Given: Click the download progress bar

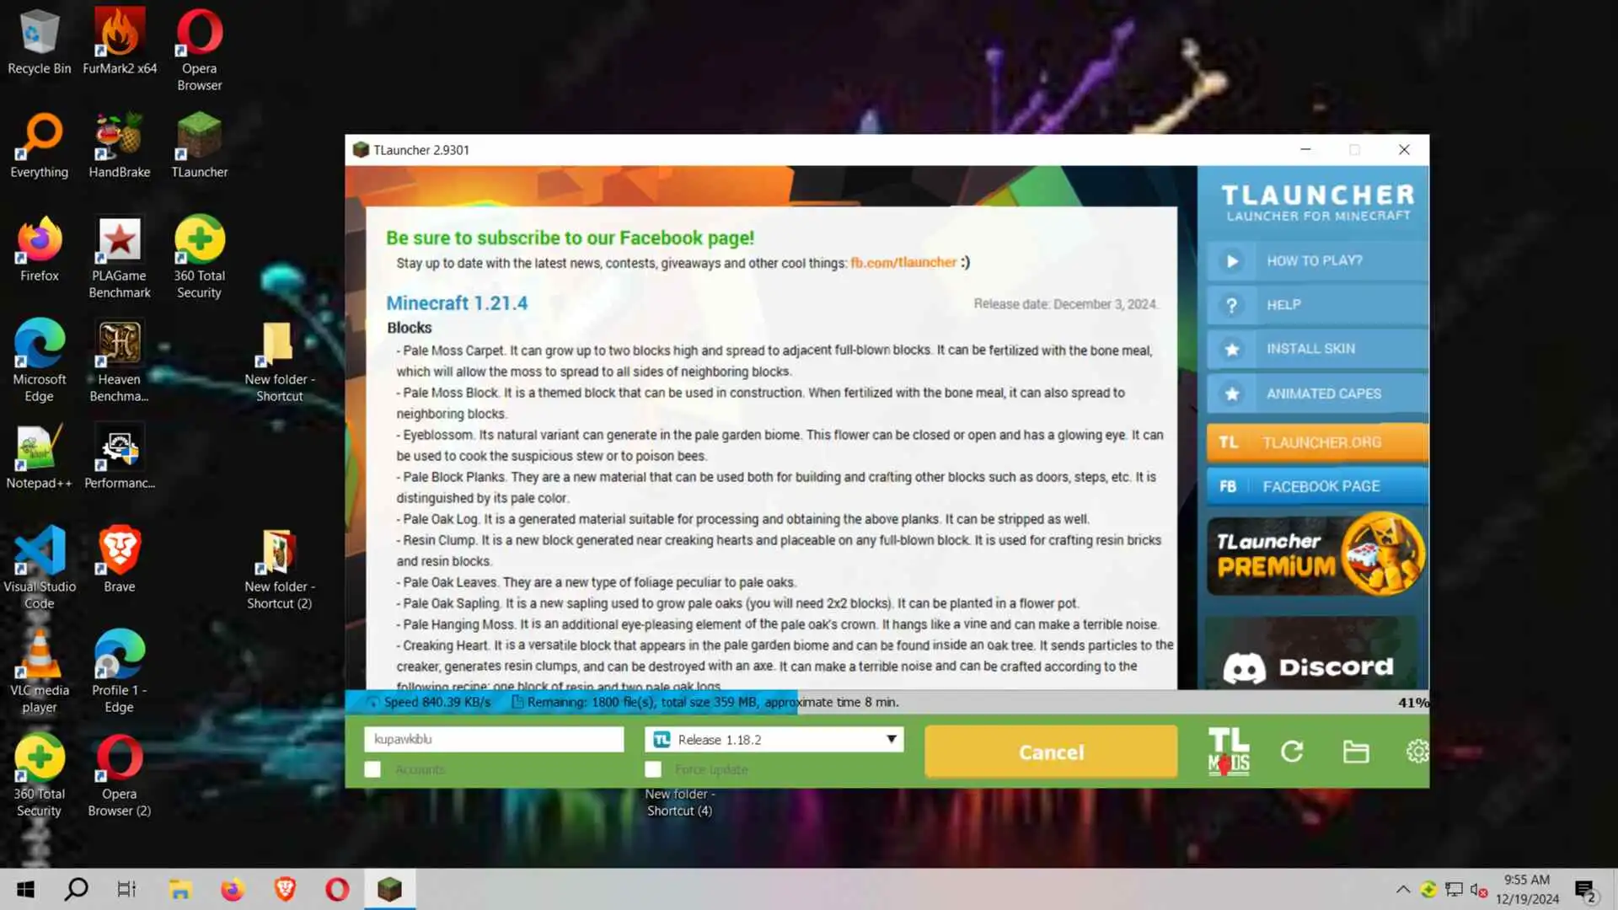Looking at the screenshot, I should (x=885, y=702).
